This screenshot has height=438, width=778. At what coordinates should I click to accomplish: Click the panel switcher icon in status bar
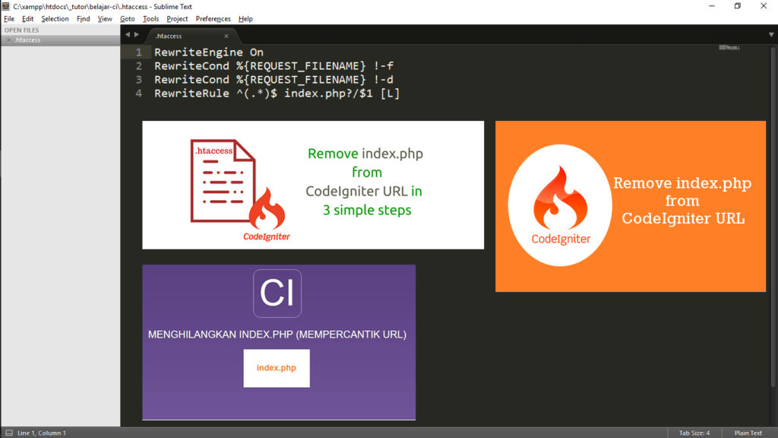[8, 433]
